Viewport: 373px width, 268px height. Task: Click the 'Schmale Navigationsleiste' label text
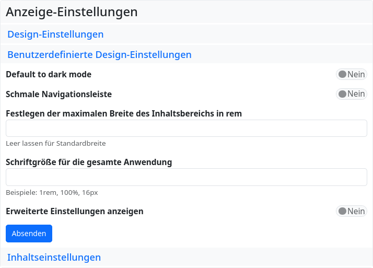(x=59, y=95)
